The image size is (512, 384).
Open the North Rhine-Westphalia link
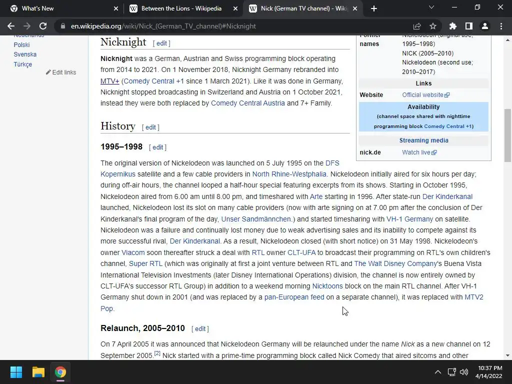(289, 174)
